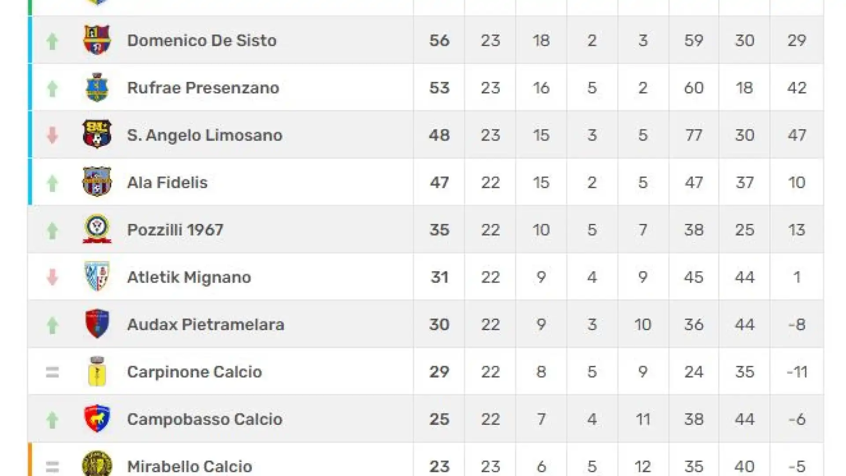Click the Mirabello Calcio round badge

97,463
